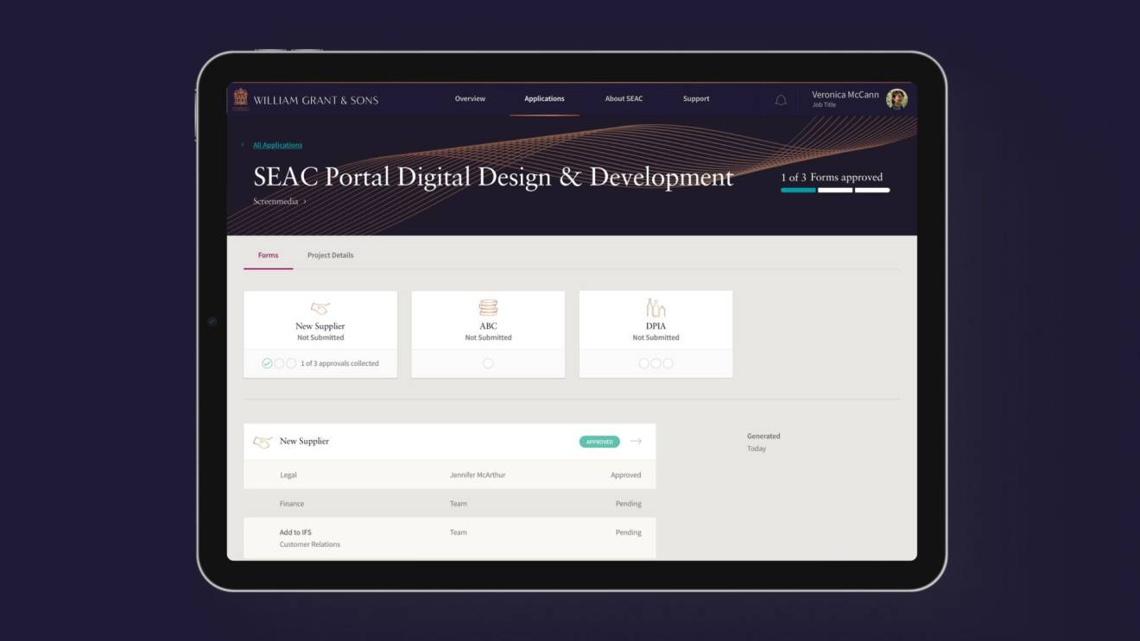This screenshot has width=1140, height=641.
Task: Click the Approved status in Legal row
Action: pyautogui.click(x=625, y=475)
